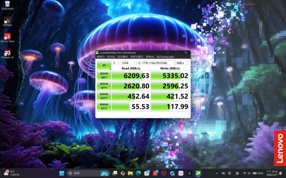The height and width of the screenshot is (178, 286).
Task: Run the RND4K Q1T1 test button
Action: 104,106
